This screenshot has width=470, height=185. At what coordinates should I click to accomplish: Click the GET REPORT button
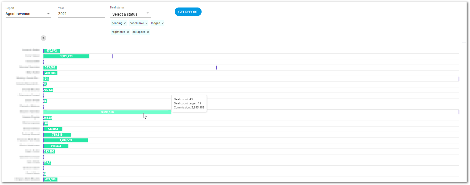point(188,12)
